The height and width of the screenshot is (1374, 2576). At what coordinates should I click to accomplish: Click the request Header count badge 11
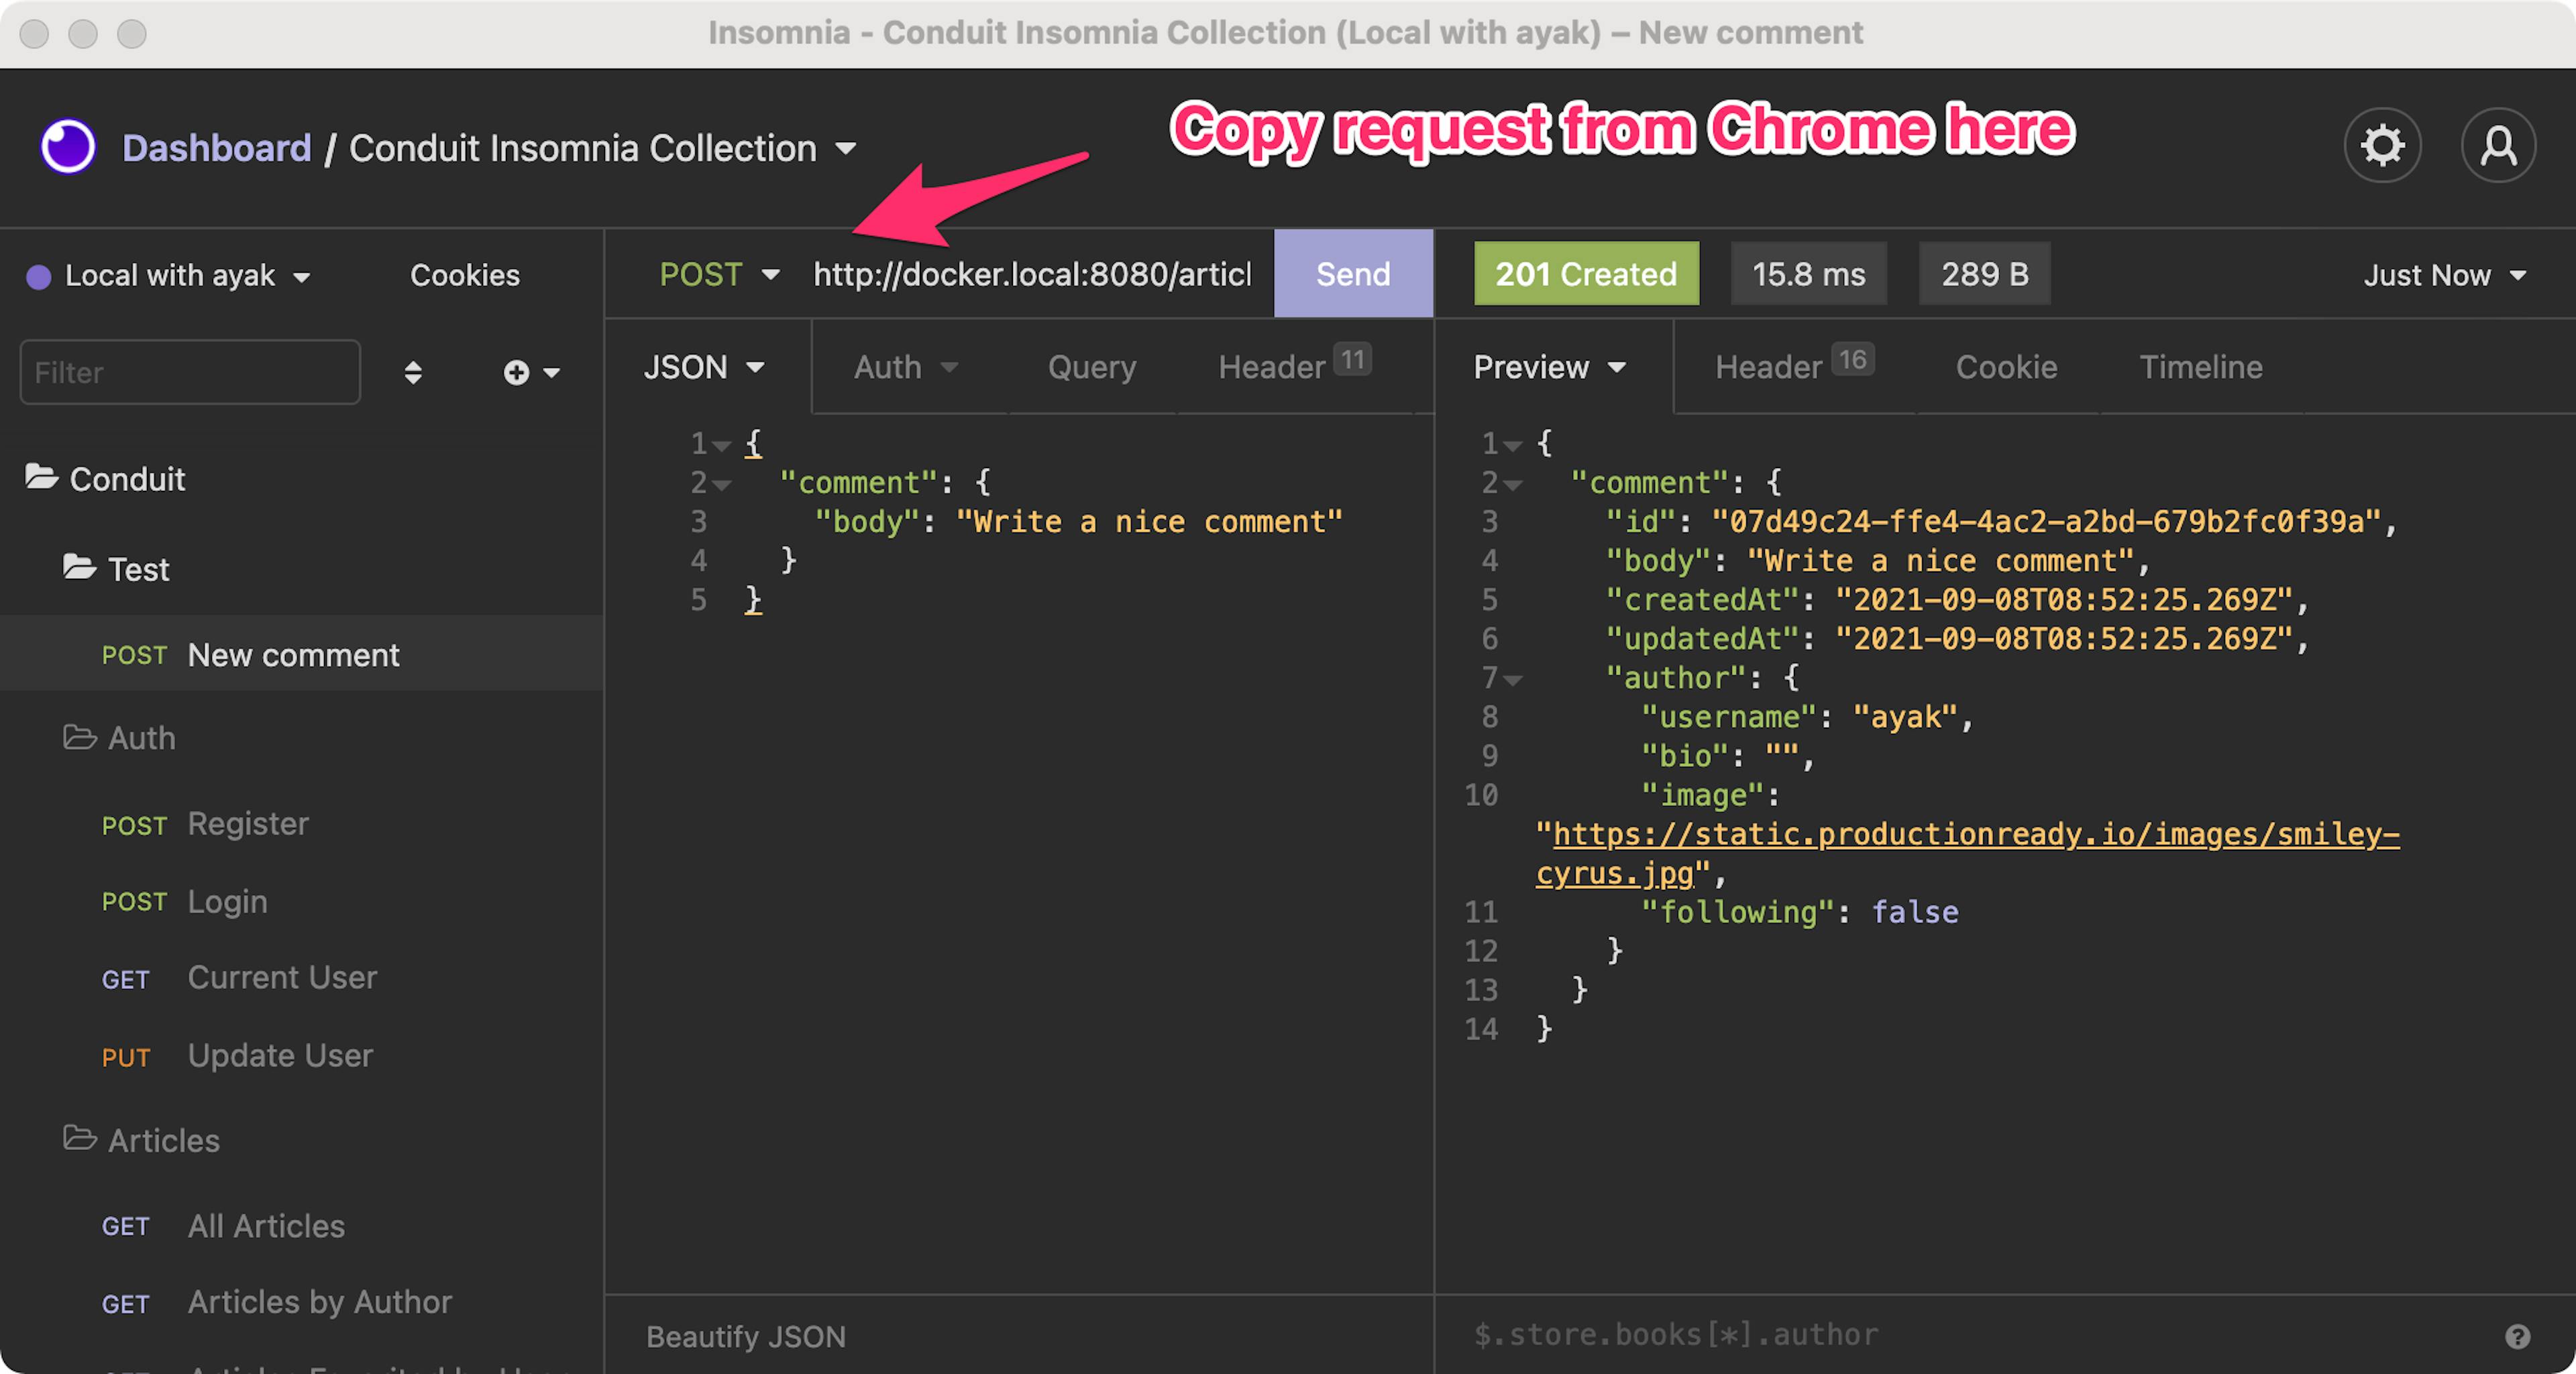click(x=1352, y=359)
